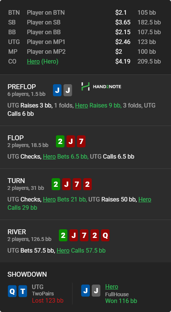Click the blue Ten card at showdown
This screenshot has height=312, width=171.
23,291
